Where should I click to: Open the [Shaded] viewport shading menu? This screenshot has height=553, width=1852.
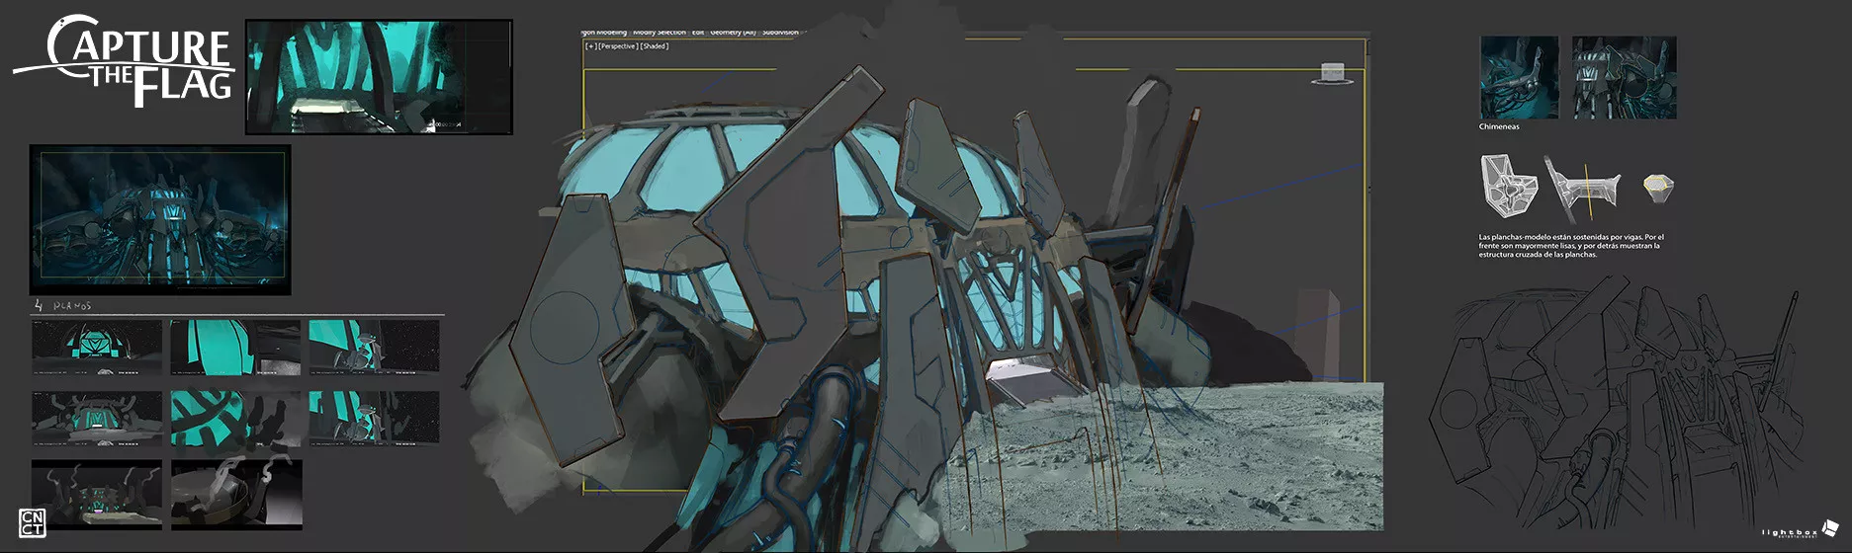pos(655,46)
